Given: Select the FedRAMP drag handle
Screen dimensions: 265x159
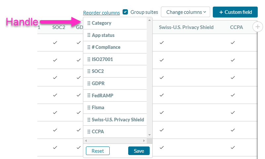Looking at the screenshot, I should point(89,96).
